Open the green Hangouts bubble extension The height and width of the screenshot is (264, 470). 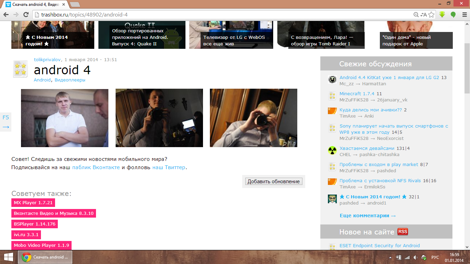click(x=453, y=14)
